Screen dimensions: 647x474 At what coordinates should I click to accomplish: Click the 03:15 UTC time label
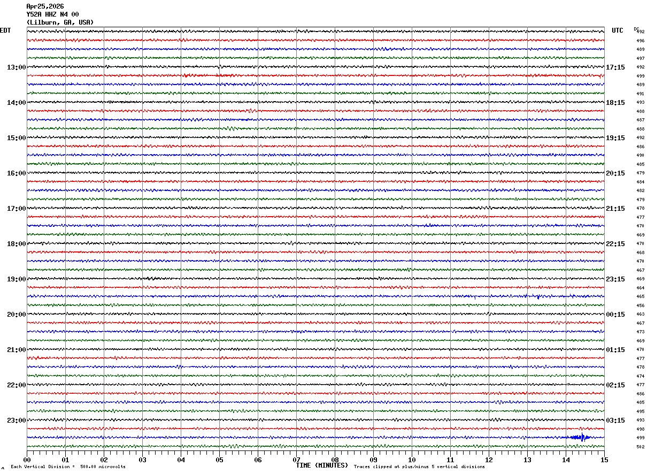[615, 421]
